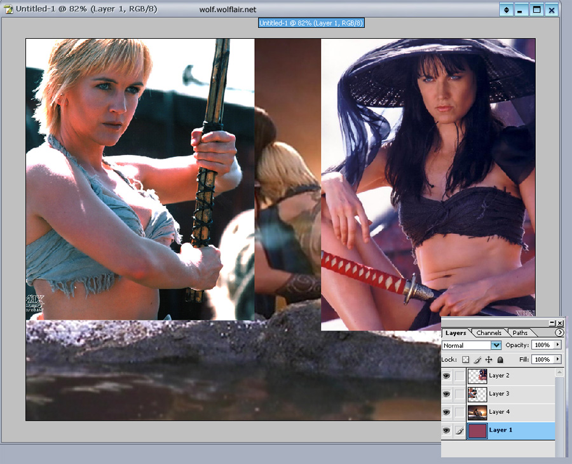This screenshot has height=464, width=572.
Task: Select Layer 3 in the Layers palette
Action: [x=511, y=394]
